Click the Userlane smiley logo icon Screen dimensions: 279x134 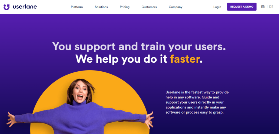click(7, 7)
